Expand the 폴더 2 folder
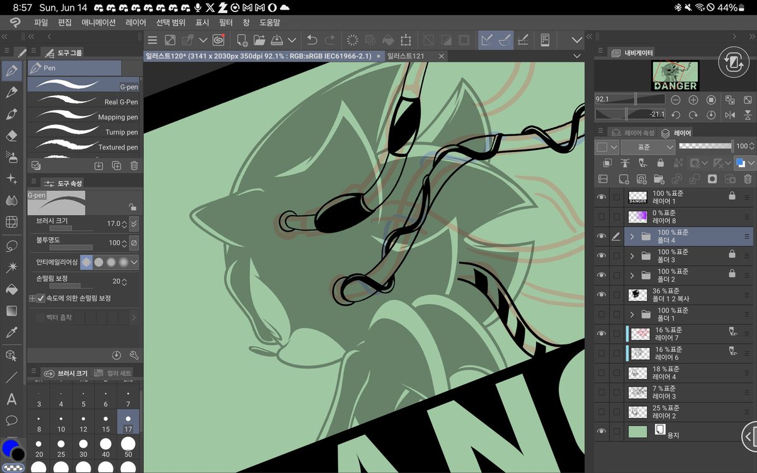The width and height of the screenshot is (757, 473). [x=631, y=275]
